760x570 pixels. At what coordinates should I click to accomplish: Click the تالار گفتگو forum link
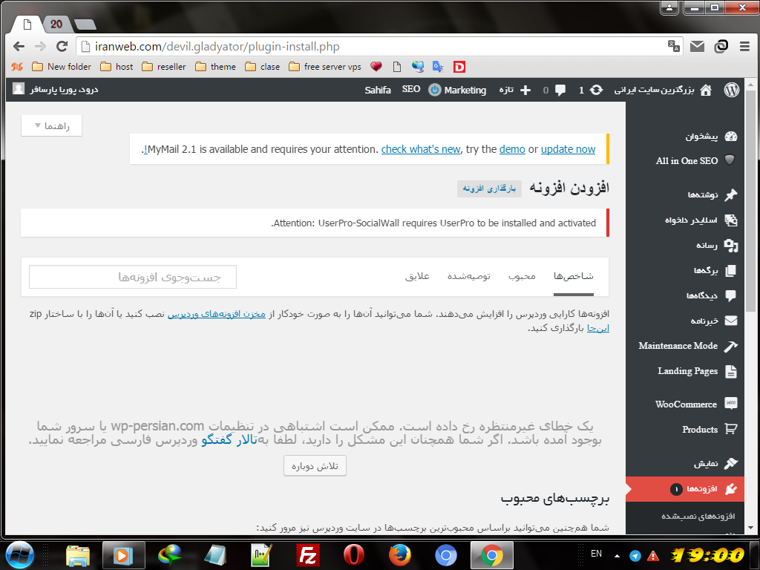click(229, 440)
